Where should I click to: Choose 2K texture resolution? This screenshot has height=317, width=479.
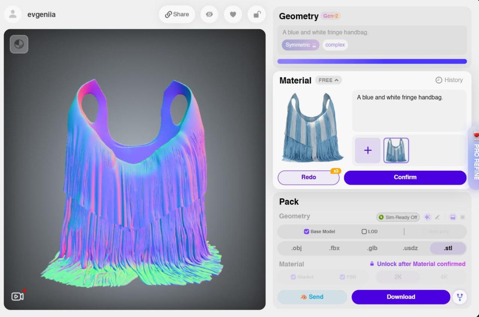point(398,277)
